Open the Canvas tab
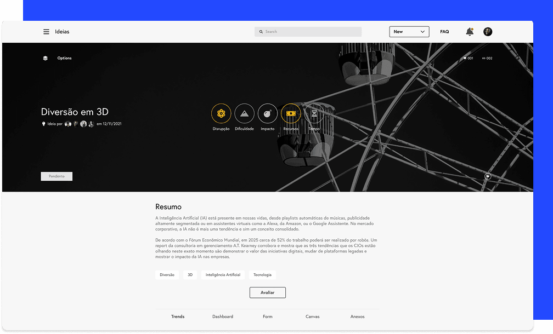The image size is (553, 334). tap(312, 316)
